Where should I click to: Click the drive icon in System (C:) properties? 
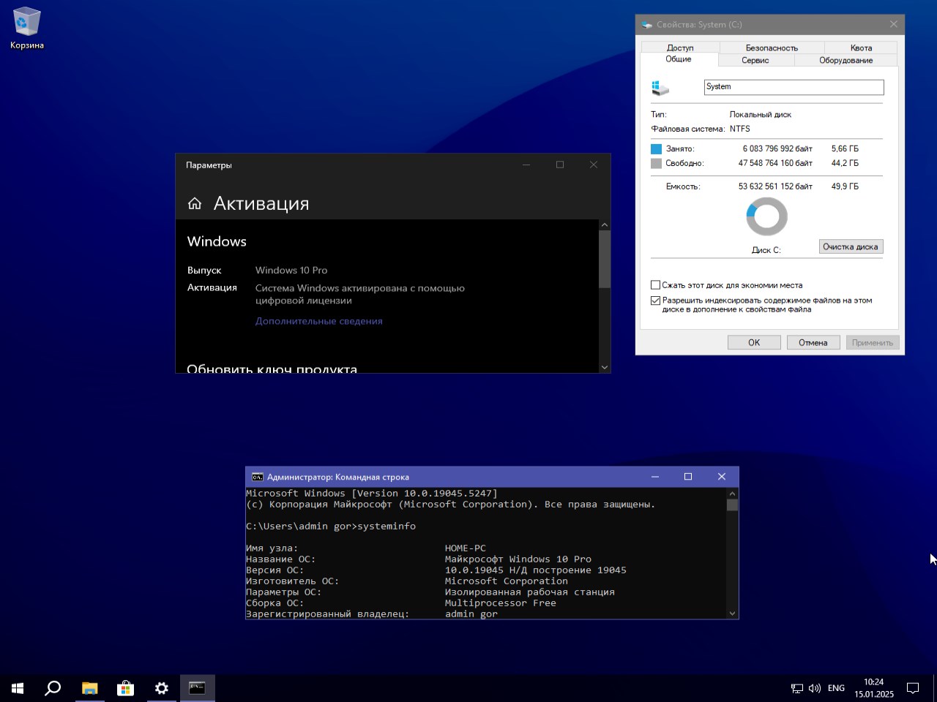[x=660, y=88]
